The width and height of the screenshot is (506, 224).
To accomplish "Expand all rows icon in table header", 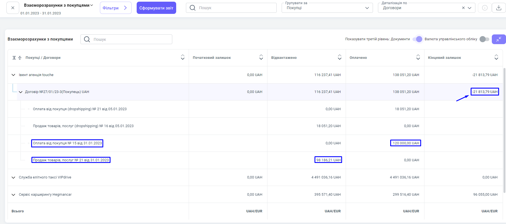I will tap(14, 58).
